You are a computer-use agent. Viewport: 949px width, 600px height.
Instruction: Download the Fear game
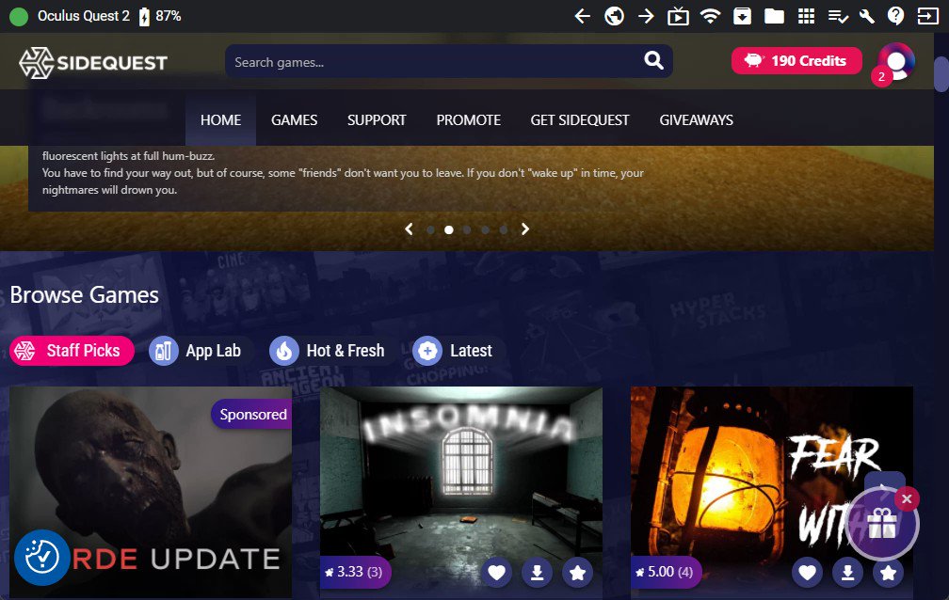coord(848,572)
